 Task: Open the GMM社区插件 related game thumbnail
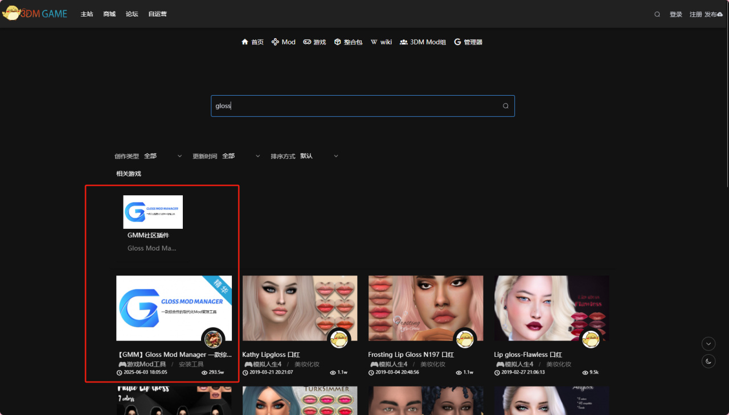(153, 212)
